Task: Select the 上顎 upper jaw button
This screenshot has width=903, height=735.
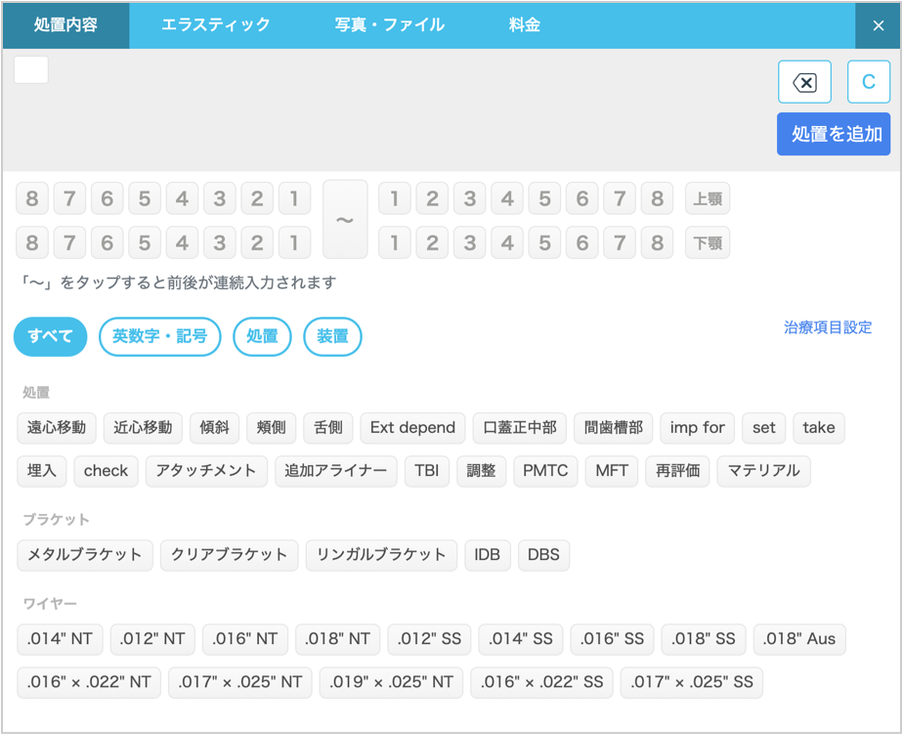Action: 708,199
